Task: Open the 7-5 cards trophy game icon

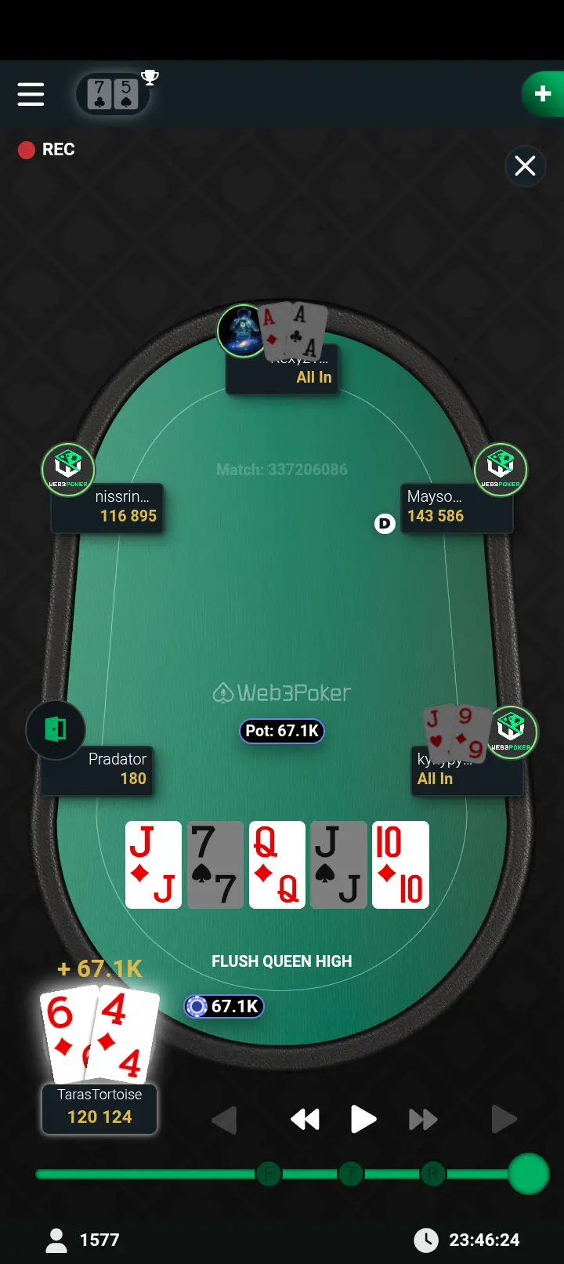Action: click(114, 94)
